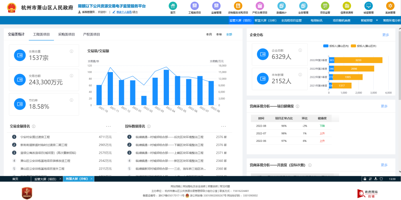Image resolution: width=401 pixels, height=200 pixels.
Task: Toggle the 投标人(萧山区外) legend item
Action: [363, 46]
